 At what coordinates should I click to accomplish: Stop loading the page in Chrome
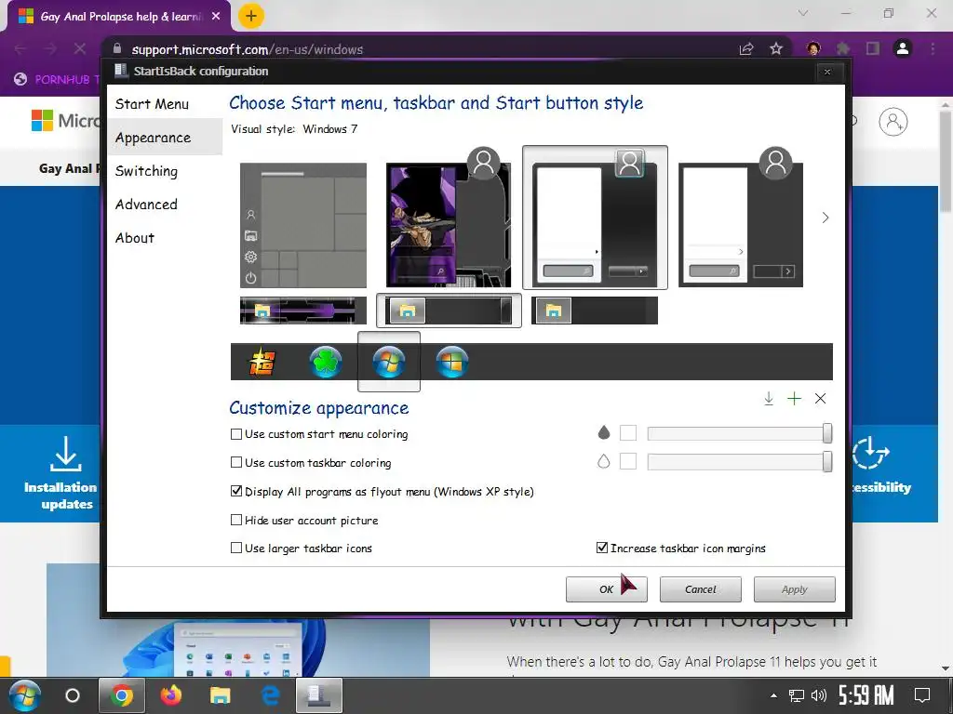(80, 48)
